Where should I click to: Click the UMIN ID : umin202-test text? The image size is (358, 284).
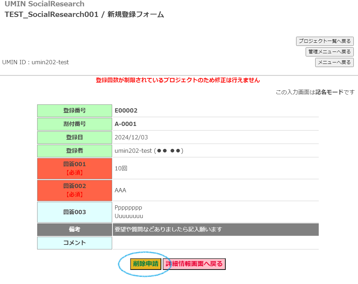point(35,62)
